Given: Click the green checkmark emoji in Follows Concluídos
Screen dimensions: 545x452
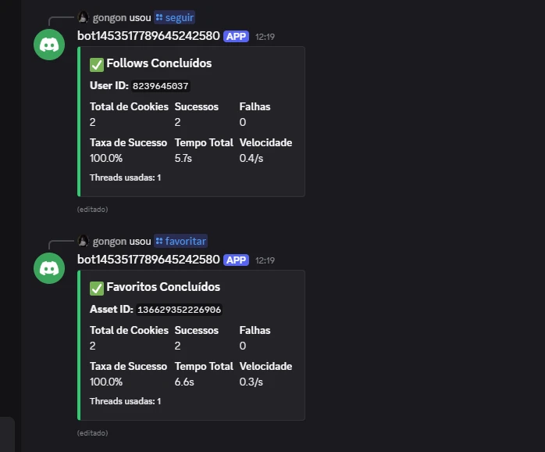Looking at the screenshot, I should pyautogui.click(x=97, y=64).
